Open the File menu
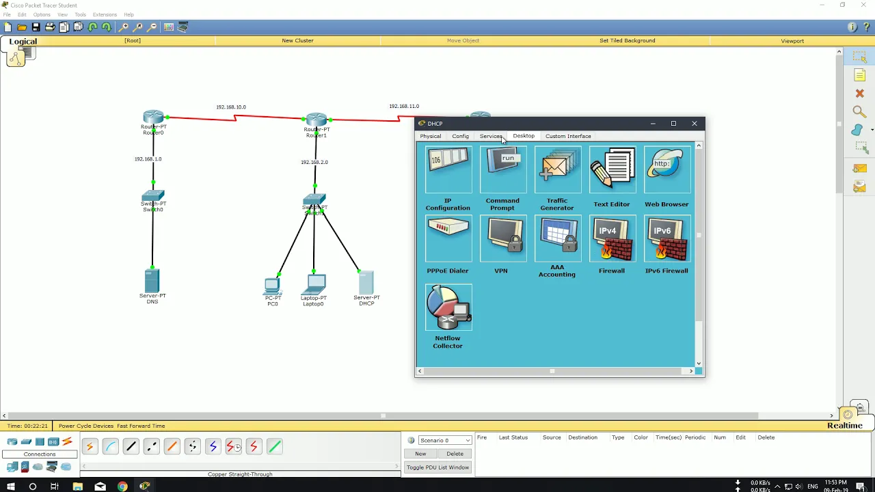 6,14
